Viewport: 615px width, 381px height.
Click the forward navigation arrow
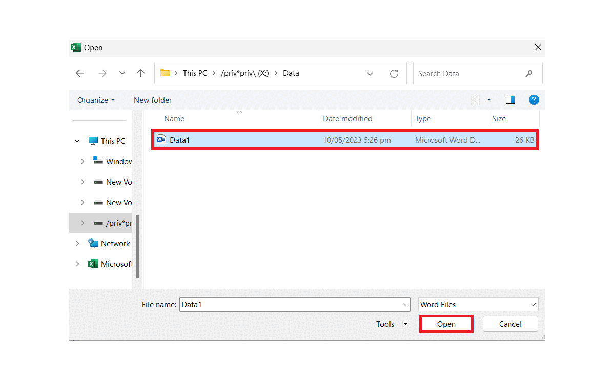[102, 73]
